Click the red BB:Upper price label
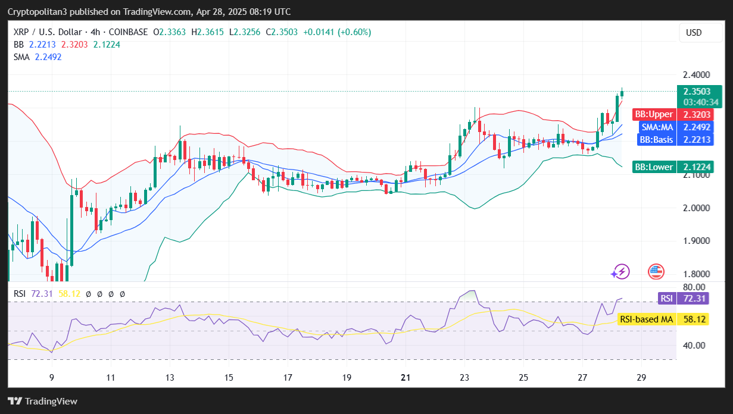The width and height of the screenshot is (733, 414). [653, 114]
